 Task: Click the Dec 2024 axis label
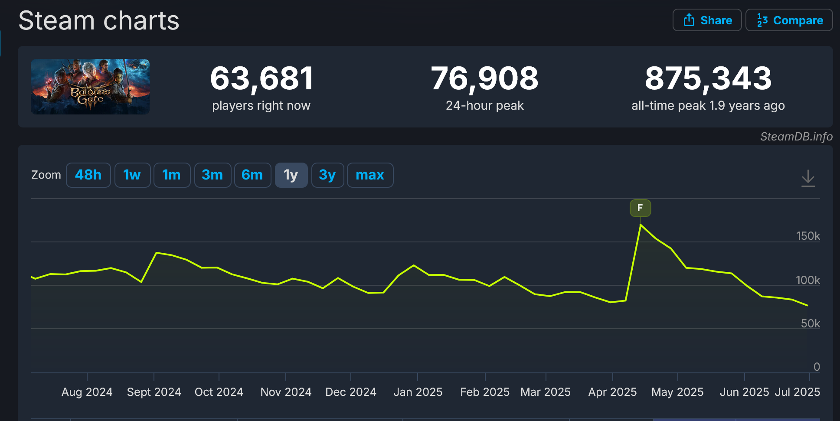tap(351, 392)
